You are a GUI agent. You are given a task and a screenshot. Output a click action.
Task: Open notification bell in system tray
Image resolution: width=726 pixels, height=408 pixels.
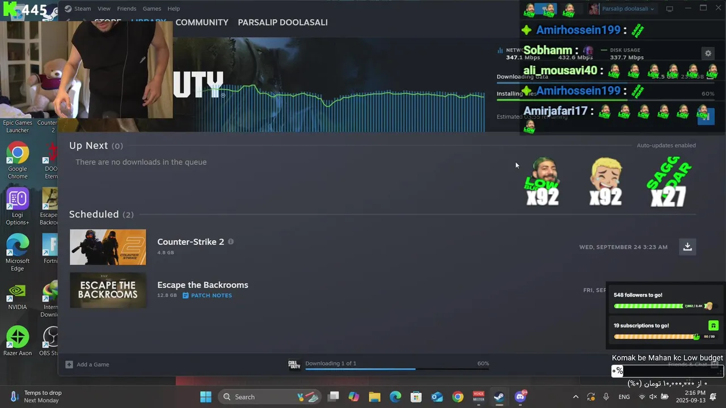pos(713,397)
